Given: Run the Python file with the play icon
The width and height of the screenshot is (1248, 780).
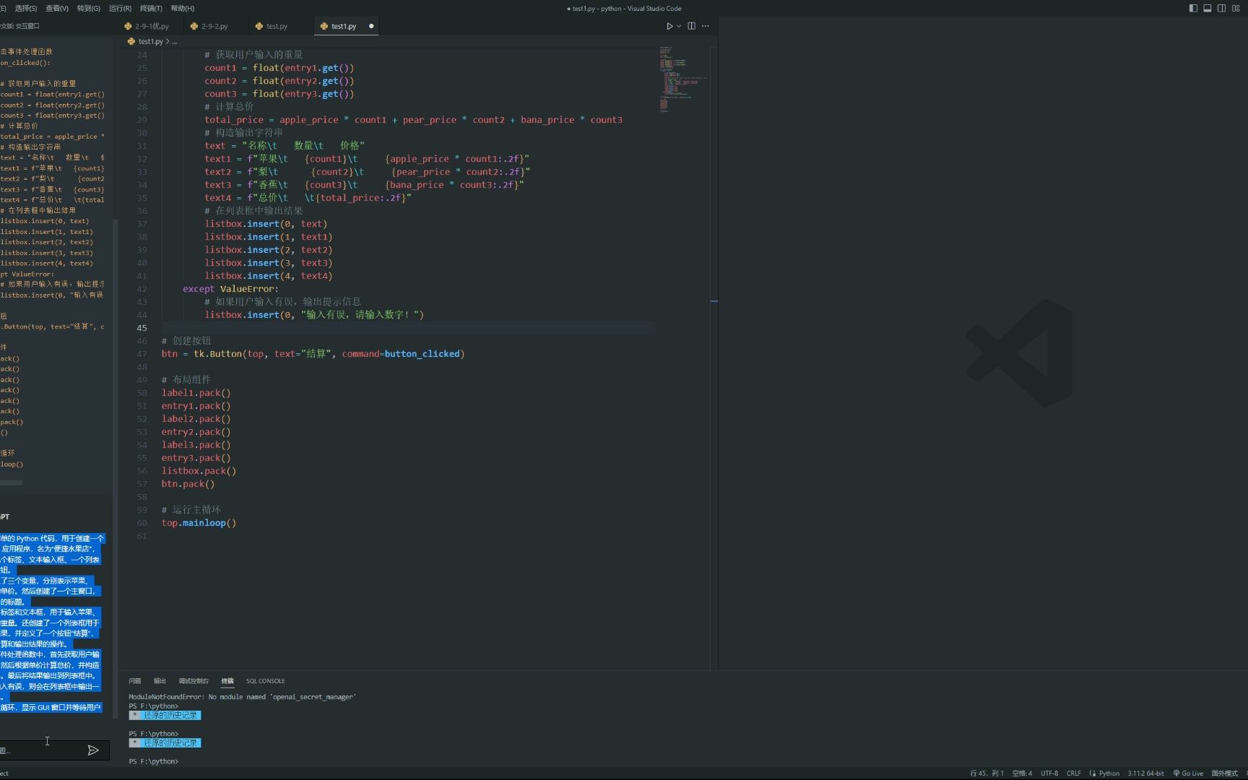Looking at the screenshot, I should tap(669, 26).
